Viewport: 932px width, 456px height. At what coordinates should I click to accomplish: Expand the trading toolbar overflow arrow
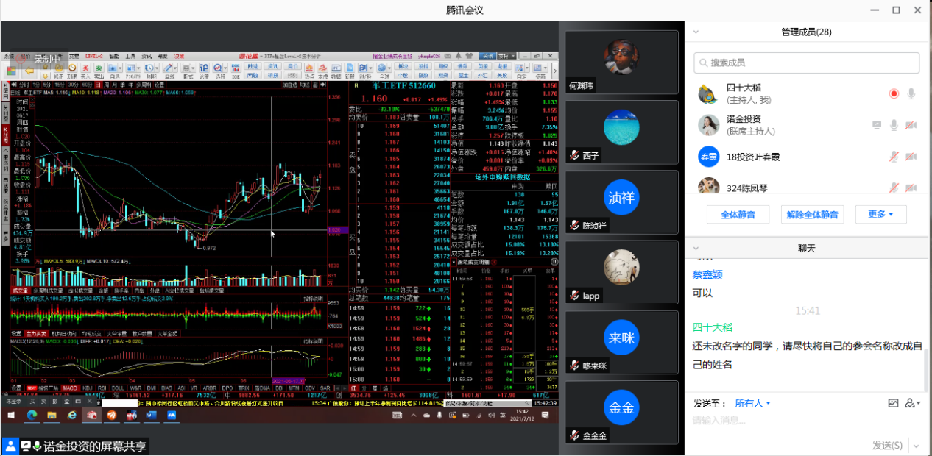(x=555, y=71)
